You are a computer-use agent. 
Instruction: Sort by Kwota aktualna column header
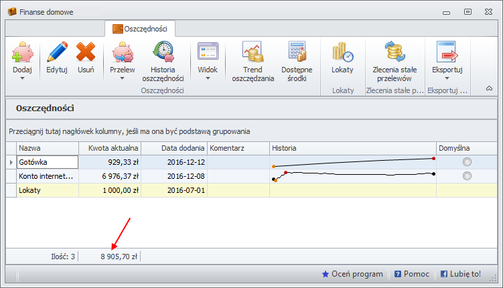111,148
